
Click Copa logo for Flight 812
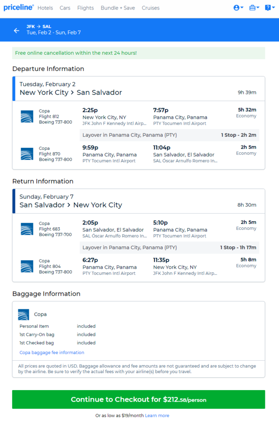pyautogui.click(x=27, y=116)
